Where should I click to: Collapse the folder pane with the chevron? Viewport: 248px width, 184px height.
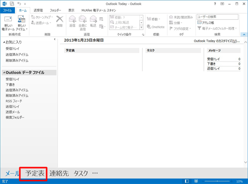[x=55, y=39]
